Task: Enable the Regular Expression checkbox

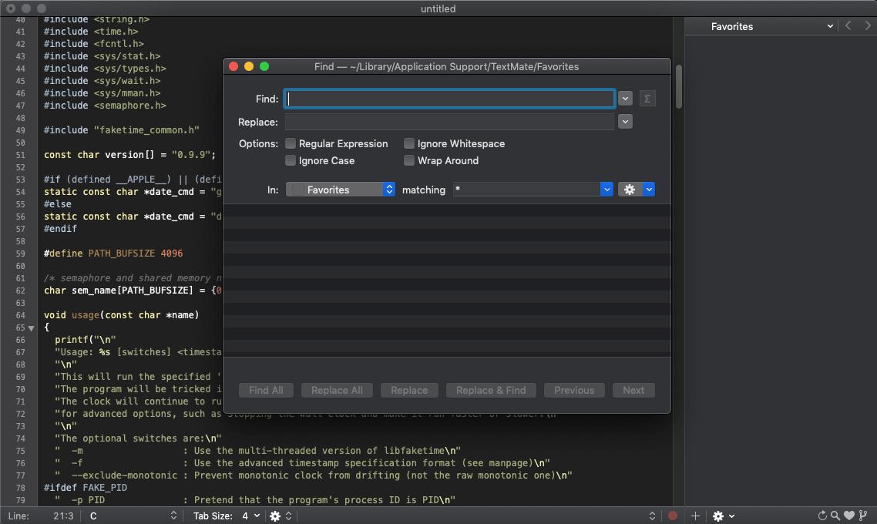Action: [x=291, y=143]
